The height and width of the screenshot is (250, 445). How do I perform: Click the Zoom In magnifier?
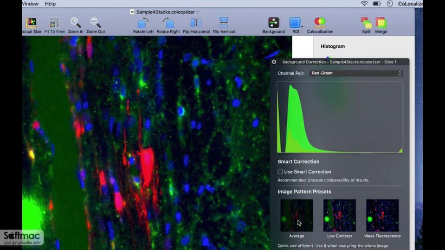(76, 23)
